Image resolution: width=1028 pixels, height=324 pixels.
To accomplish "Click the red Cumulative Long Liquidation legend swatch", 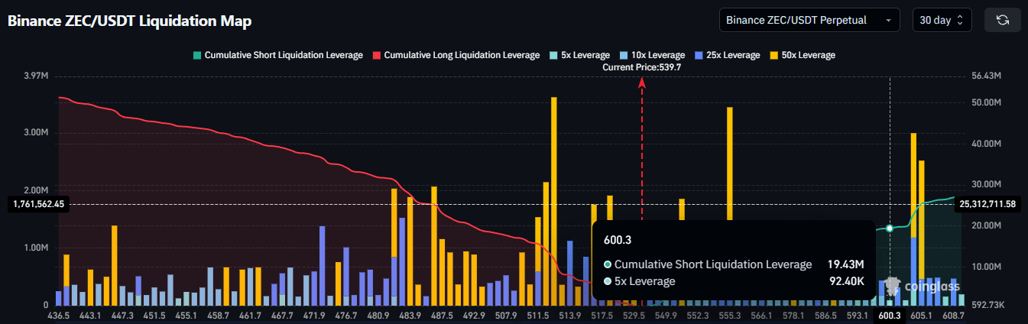I will point(377,55).
